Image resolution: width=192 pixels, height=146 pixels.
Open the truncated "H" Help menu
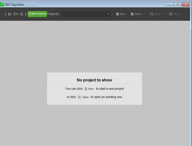coord(26,14)
